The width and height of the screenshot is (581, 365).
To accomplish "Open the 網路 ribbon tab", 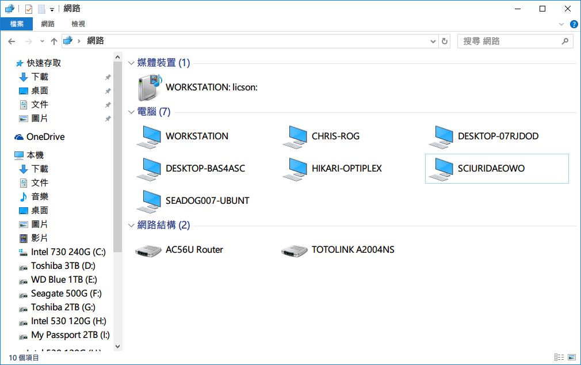I will [x=48, y=24].
